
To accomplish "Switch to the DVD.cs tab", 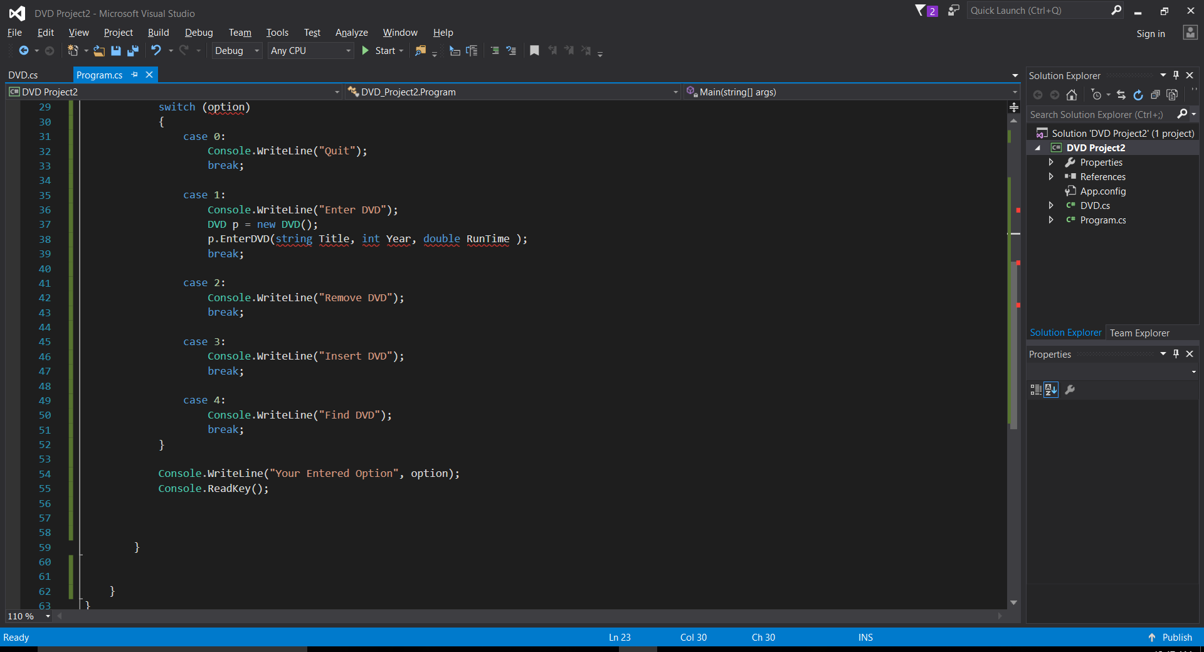I will coord(24,75).
